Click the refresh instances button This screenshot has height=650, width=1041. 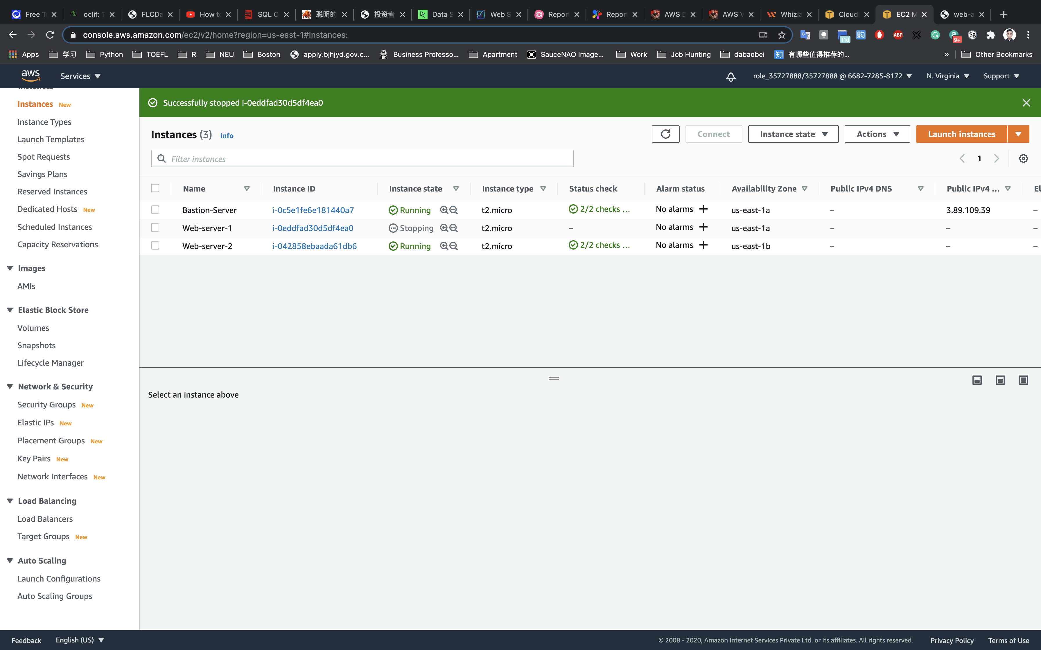point(665,134)
